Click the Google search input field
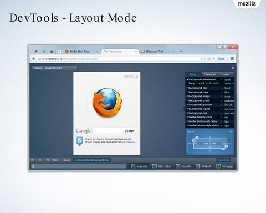This screenshot has height=213, width=266. [x=108, y=131]
